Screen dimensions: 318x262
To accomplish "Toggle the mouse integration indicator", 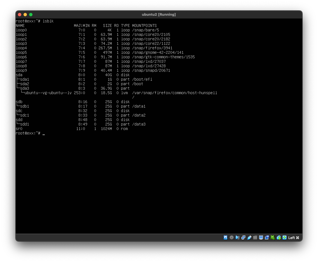I will point(279,237).
